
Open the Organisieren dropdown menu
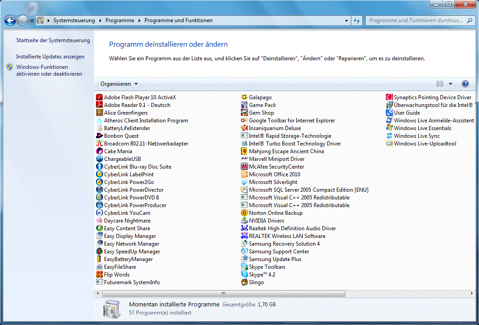coord(119,84)
